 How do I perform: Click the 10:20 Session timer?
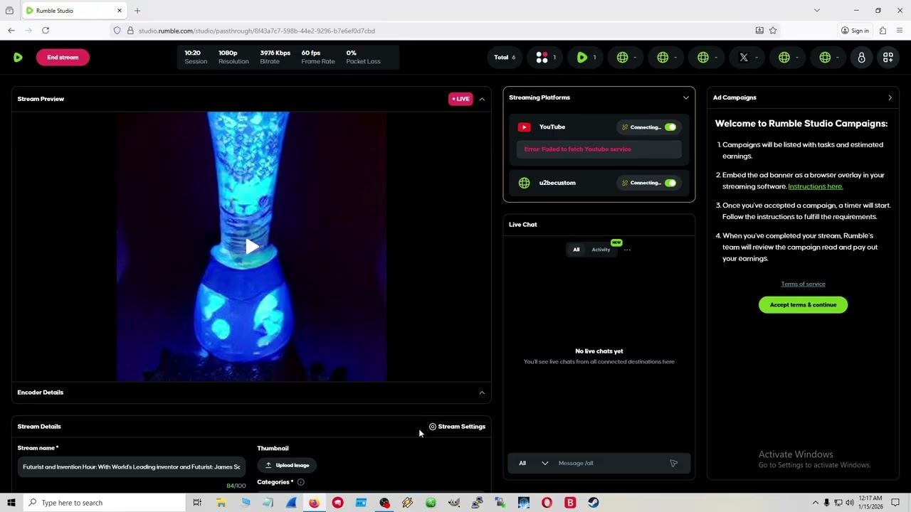[196, 58]
